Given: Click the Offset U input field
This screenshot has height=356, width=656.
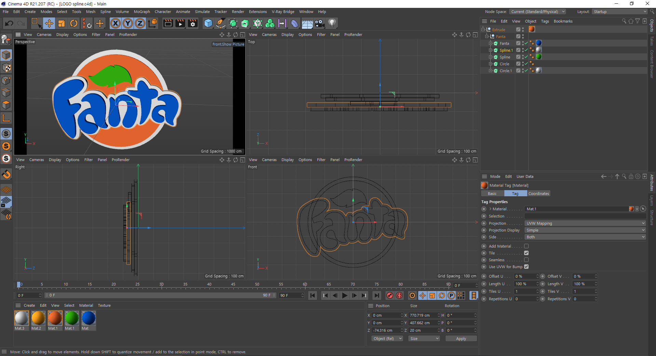Looking at the screenshot, I should coord(525,276).
